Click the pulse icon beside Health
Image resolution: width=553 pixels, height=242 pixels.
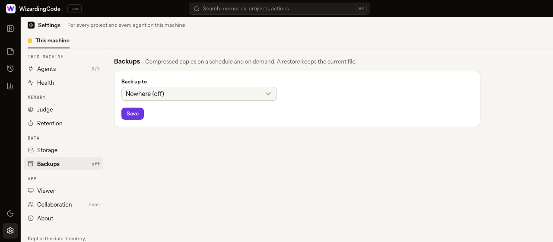(31, 83)
